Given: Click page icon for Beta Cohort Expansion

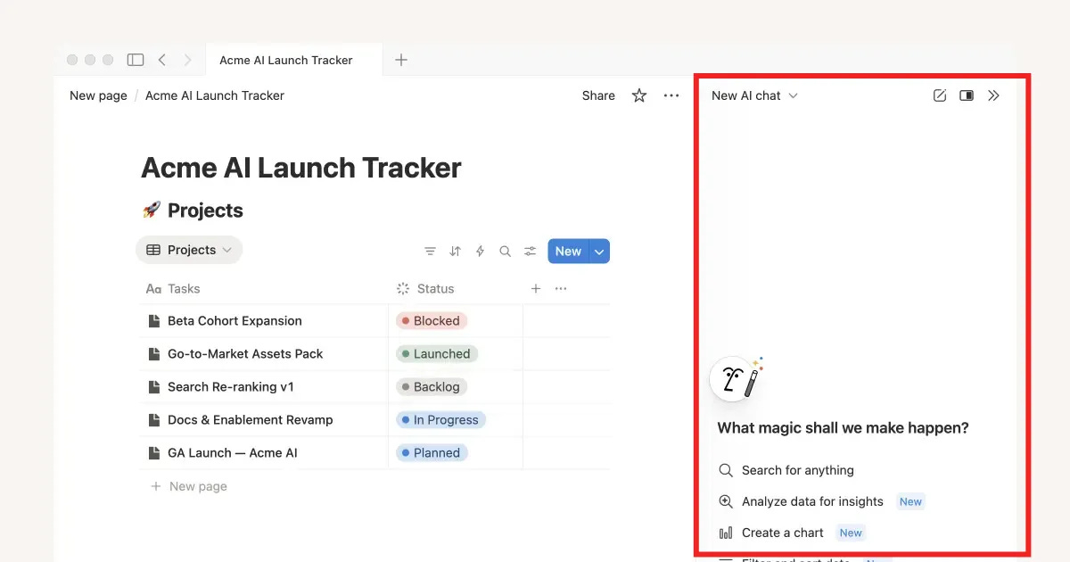Looking at the screenshot, I should click(x=154, y=321).
